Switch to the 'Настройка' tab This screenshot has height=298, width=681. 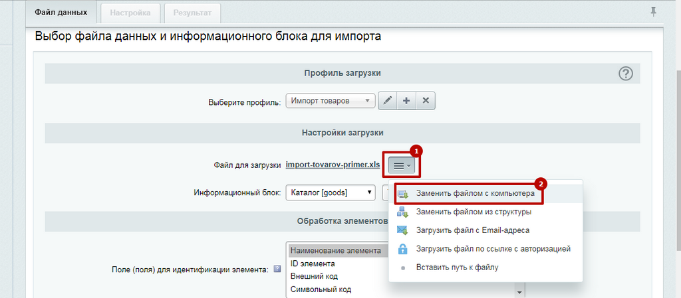coord(130,13)
